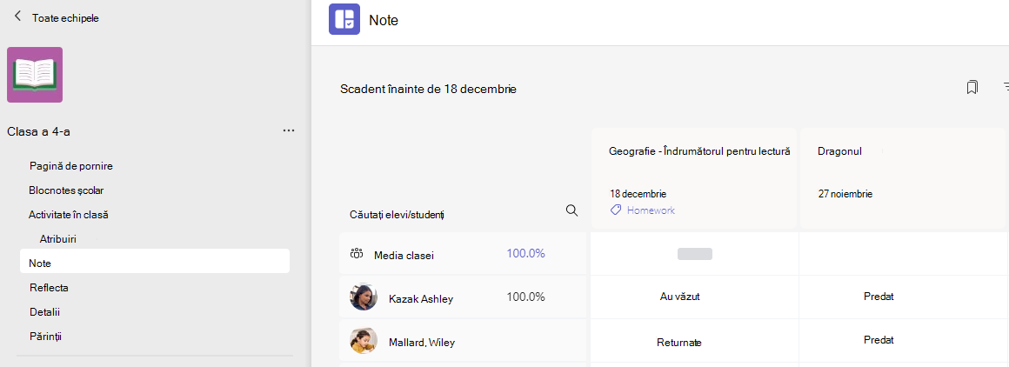The image size is (1009, 367).
Task: Select student Kazak Ashley
Action: point(421,298)
